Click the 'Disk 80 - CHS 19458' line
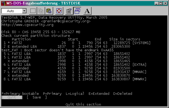169x108 pixels. pos(41,32)
